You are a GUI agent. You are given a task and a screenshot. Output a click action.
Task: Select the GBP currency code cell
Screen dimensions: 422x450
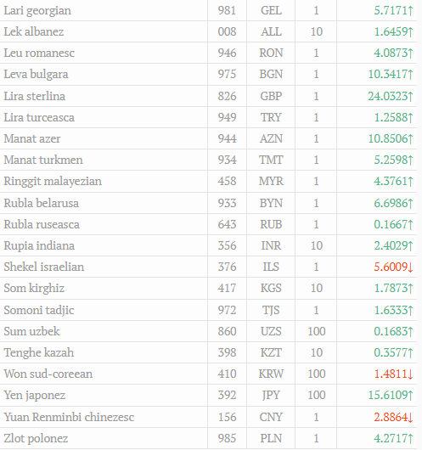(271, 96)
